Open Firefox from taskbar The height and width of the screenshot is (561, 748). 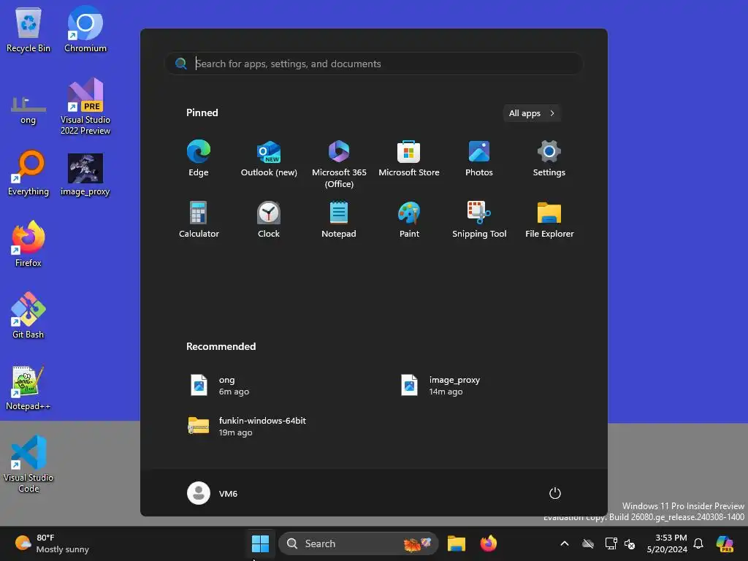pos(488,543)
